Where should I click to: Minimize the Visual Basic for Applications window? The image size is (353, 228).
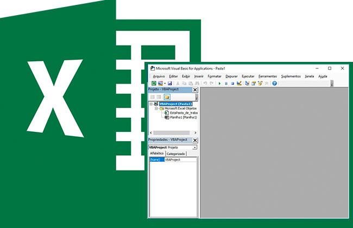pyautogui.click(x=317, y=68)
